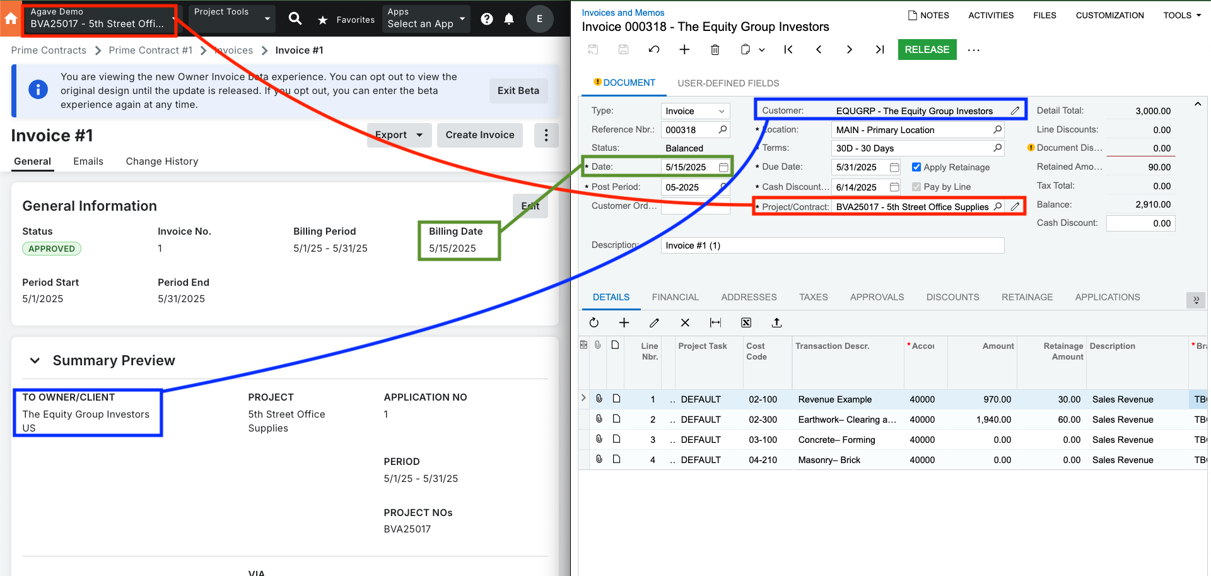
Task: Open the TOOLS dropdown menu
Action: click(x=1182, y=15)
